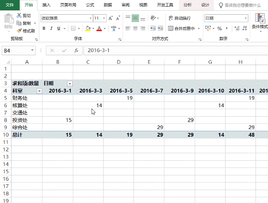Toggle Italic formatting
Screen dimensions: 268x203
pyautogui.click(x=51, y=28)
